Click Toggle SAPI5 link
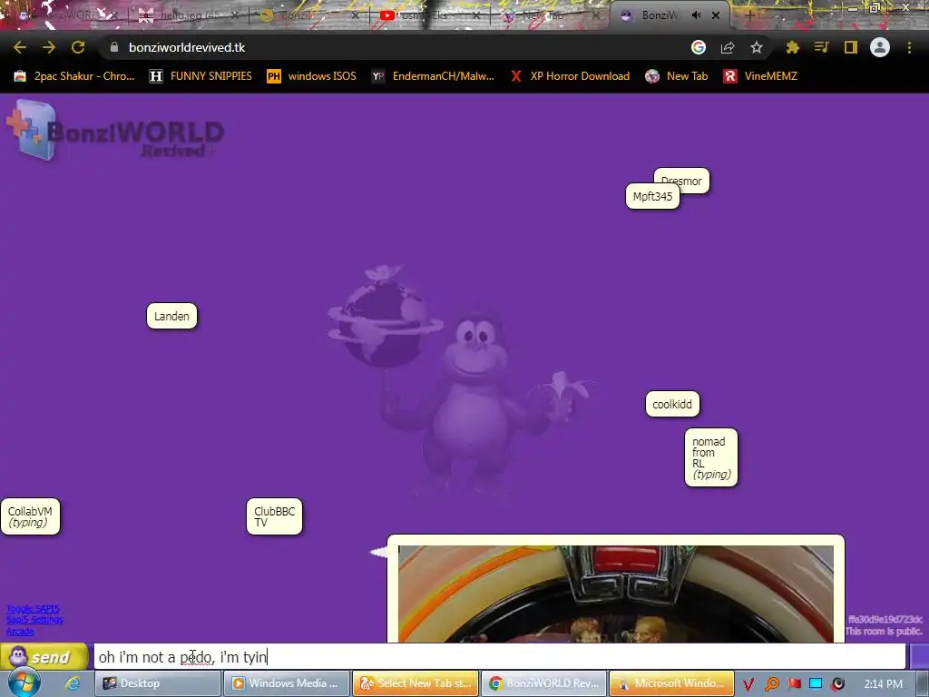The height and width of the screenshot is (697, 929). [34, 608]
